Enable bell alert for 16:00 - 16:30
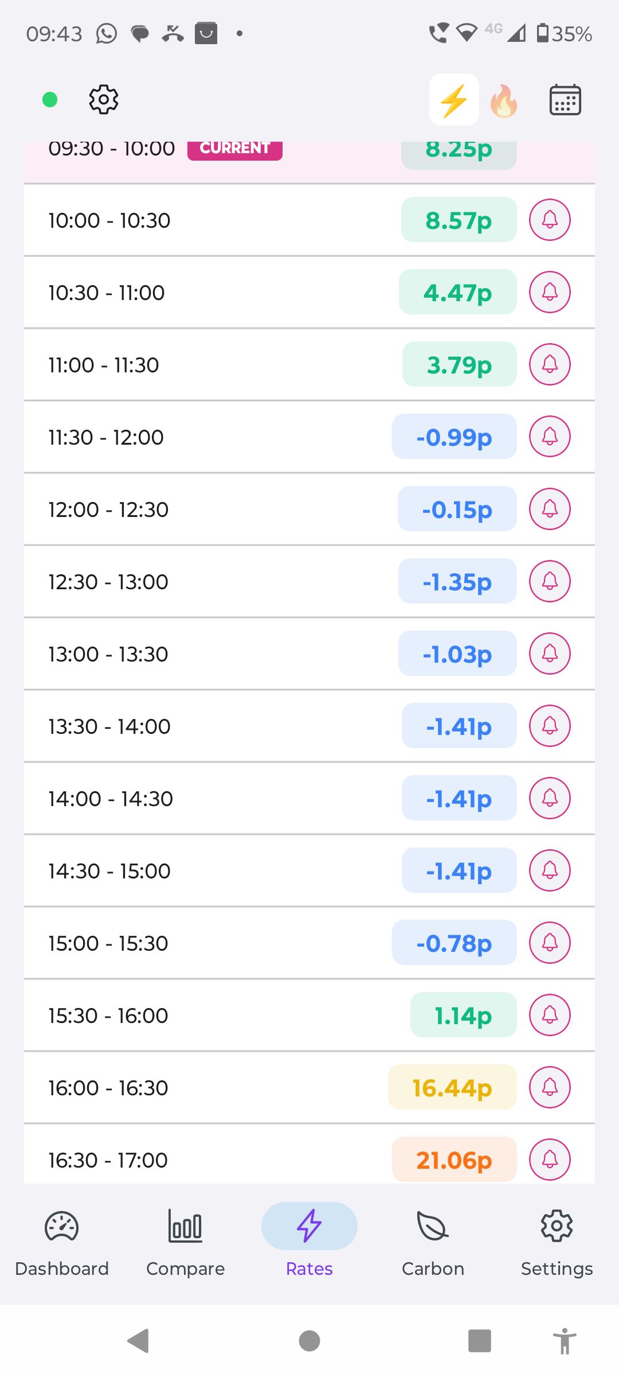Viewport: 619px width, 1377px height. coord(550,1087)
